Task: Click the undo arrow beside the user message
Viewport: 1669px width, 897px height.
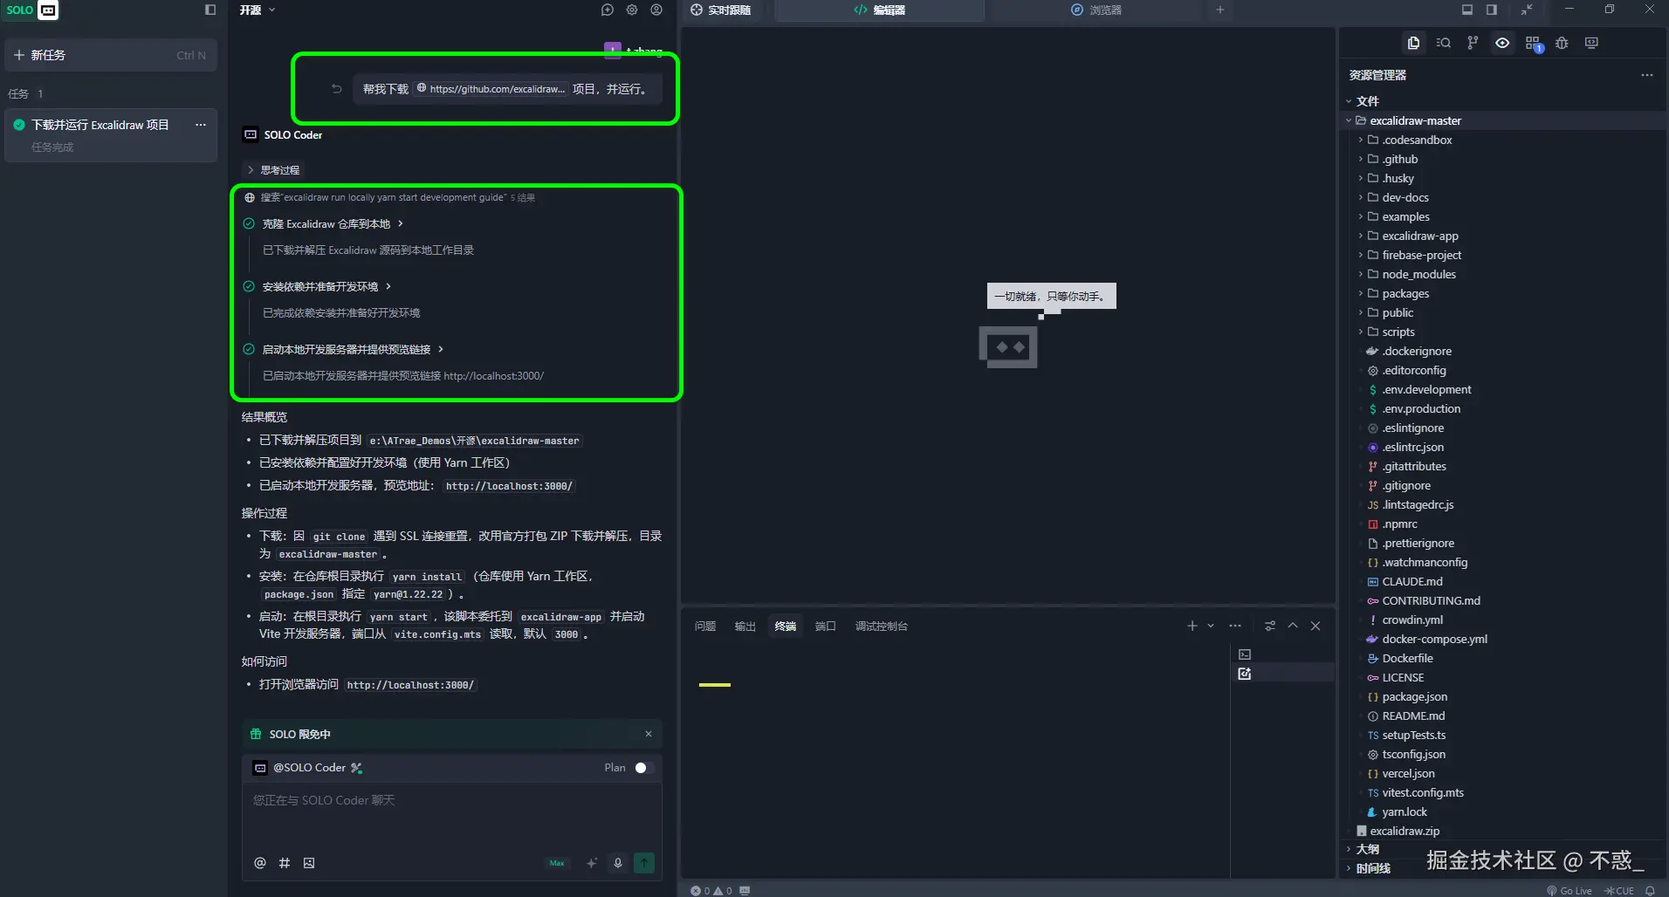Action: 336,89
